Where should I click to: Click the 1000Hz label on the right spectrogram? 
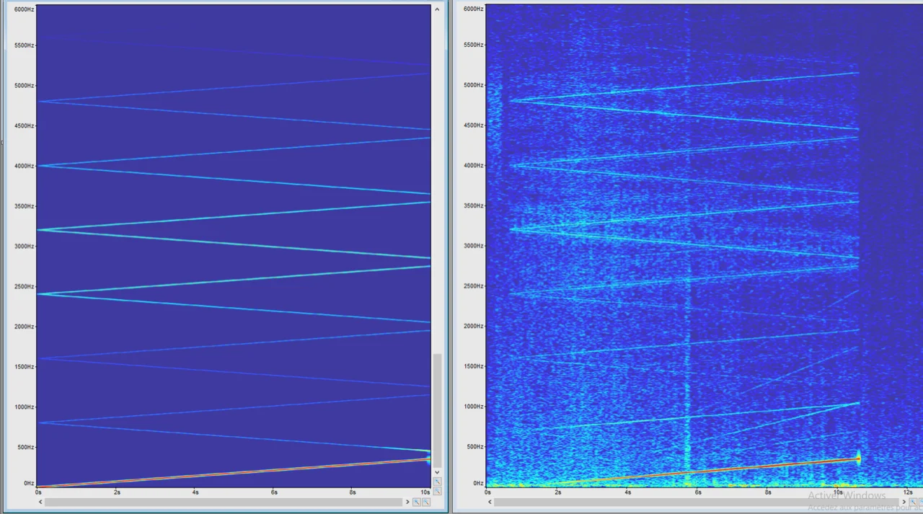473,407
